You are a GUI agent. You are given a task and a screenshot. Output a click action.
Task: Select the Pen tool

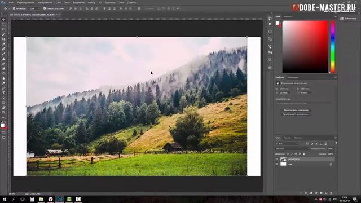click(x=3, y=88)
